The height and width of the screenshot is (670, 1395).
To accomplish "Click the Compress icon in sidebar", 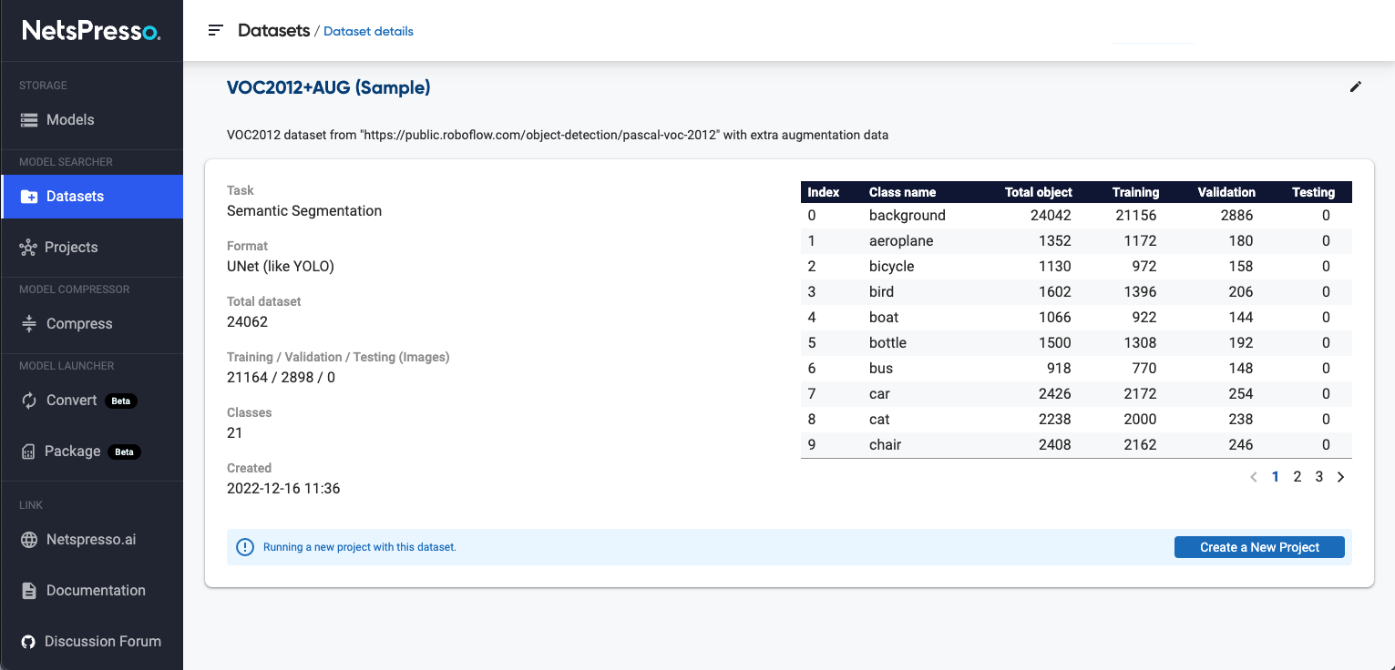I will click(28, 324).
